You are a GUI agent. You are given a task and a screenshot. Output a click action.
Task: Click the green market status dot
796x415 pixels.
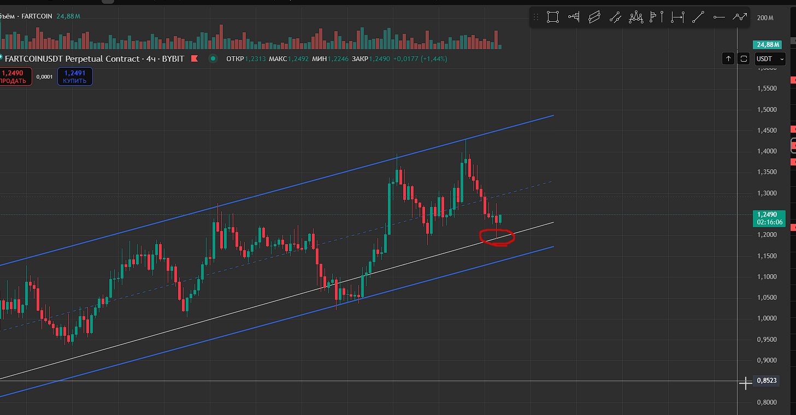(213, 58)
